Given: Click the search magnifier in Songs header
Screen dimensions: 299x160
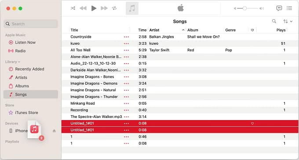Looking at the screenshot, I should pos(274,21).
